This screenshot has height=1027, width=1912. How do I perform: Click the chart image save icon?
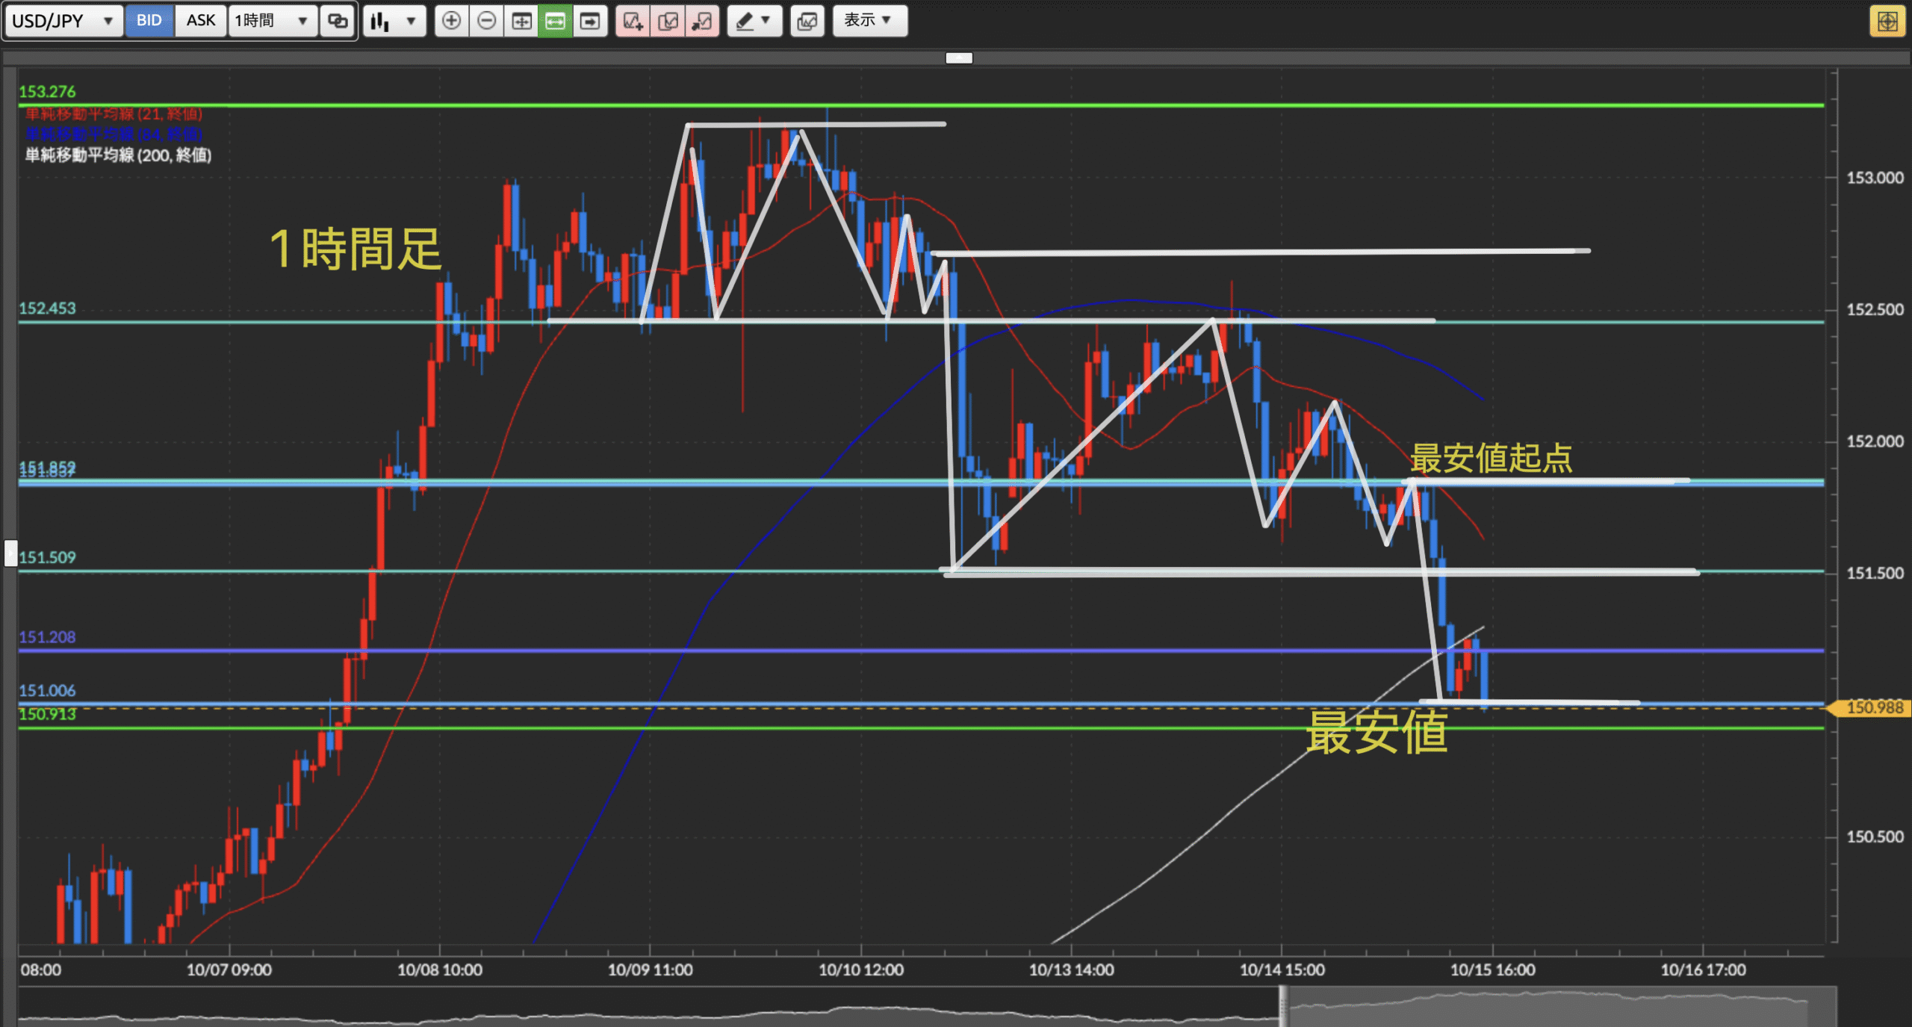[807, 21]
